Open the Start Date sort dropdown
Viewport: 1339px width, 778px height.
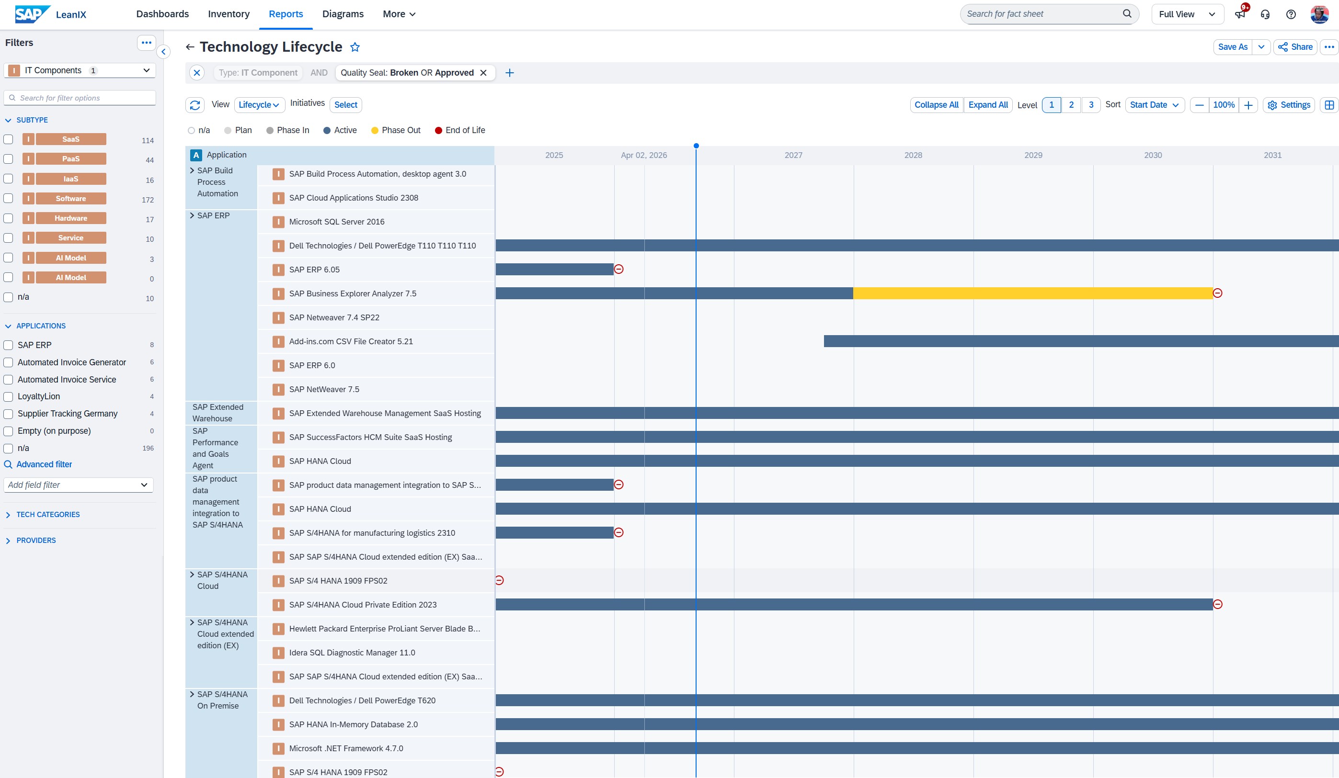(x=1155, y=105)
